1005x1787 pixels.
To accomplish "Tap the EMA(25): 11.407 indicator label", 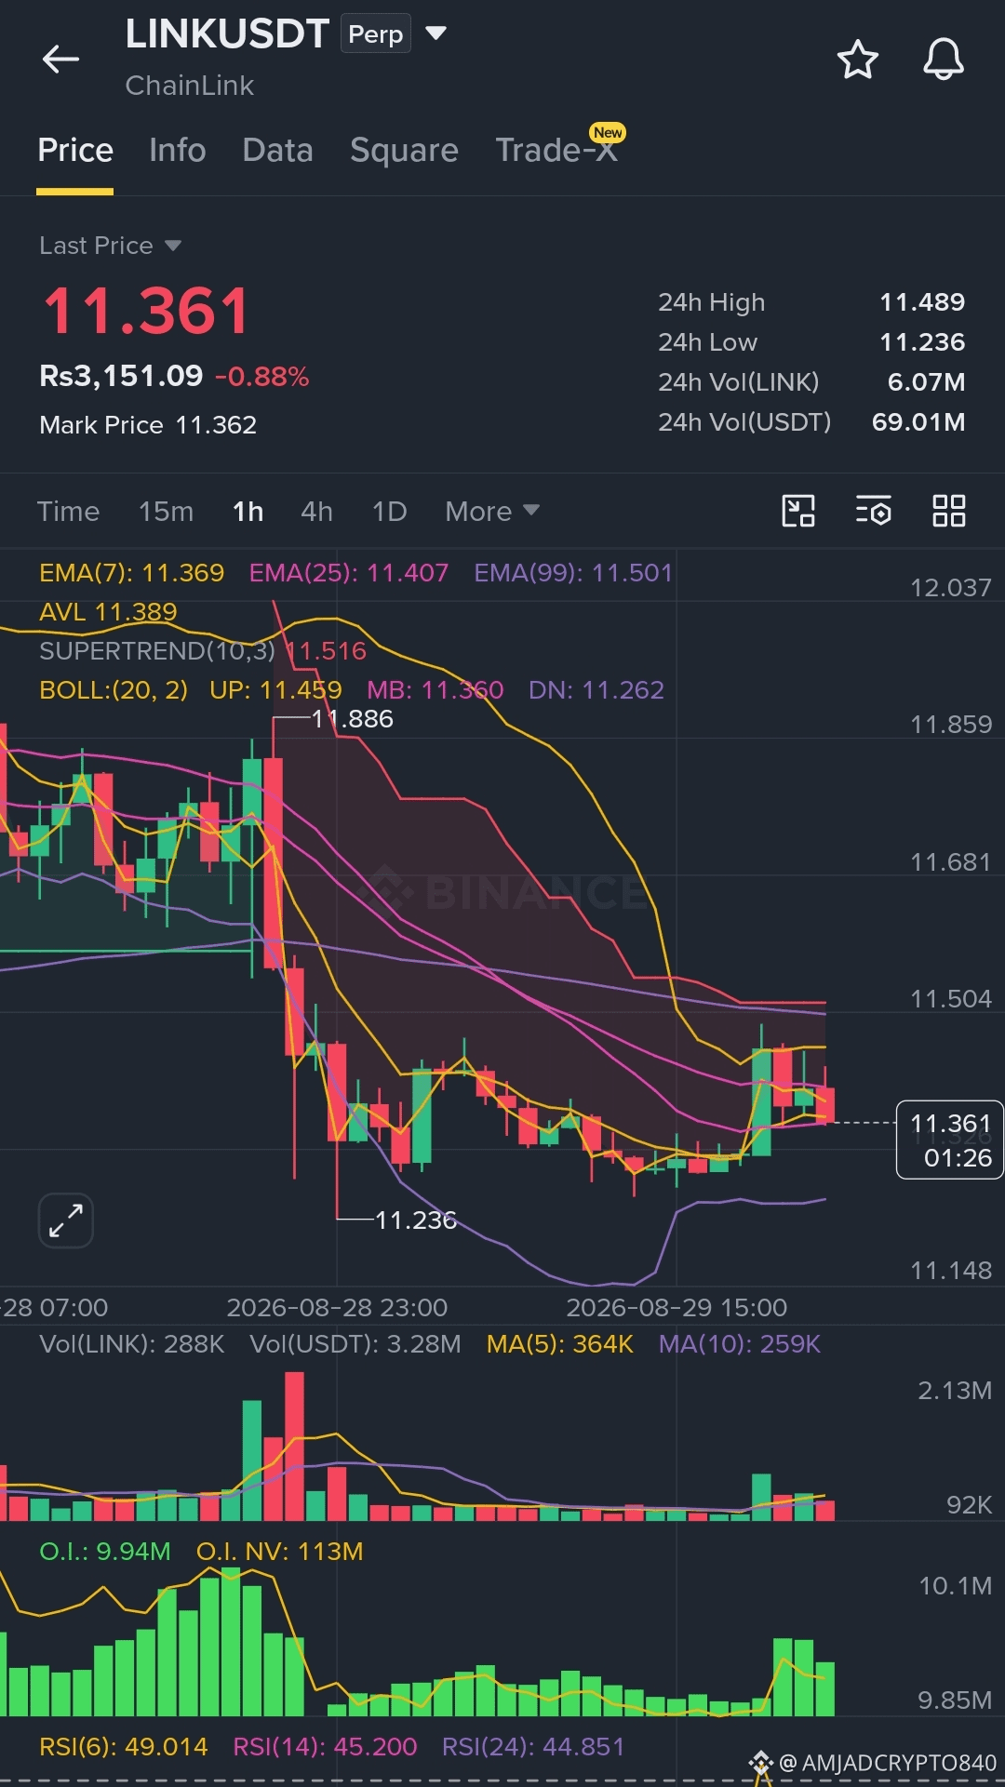I will tap(349, 572).
